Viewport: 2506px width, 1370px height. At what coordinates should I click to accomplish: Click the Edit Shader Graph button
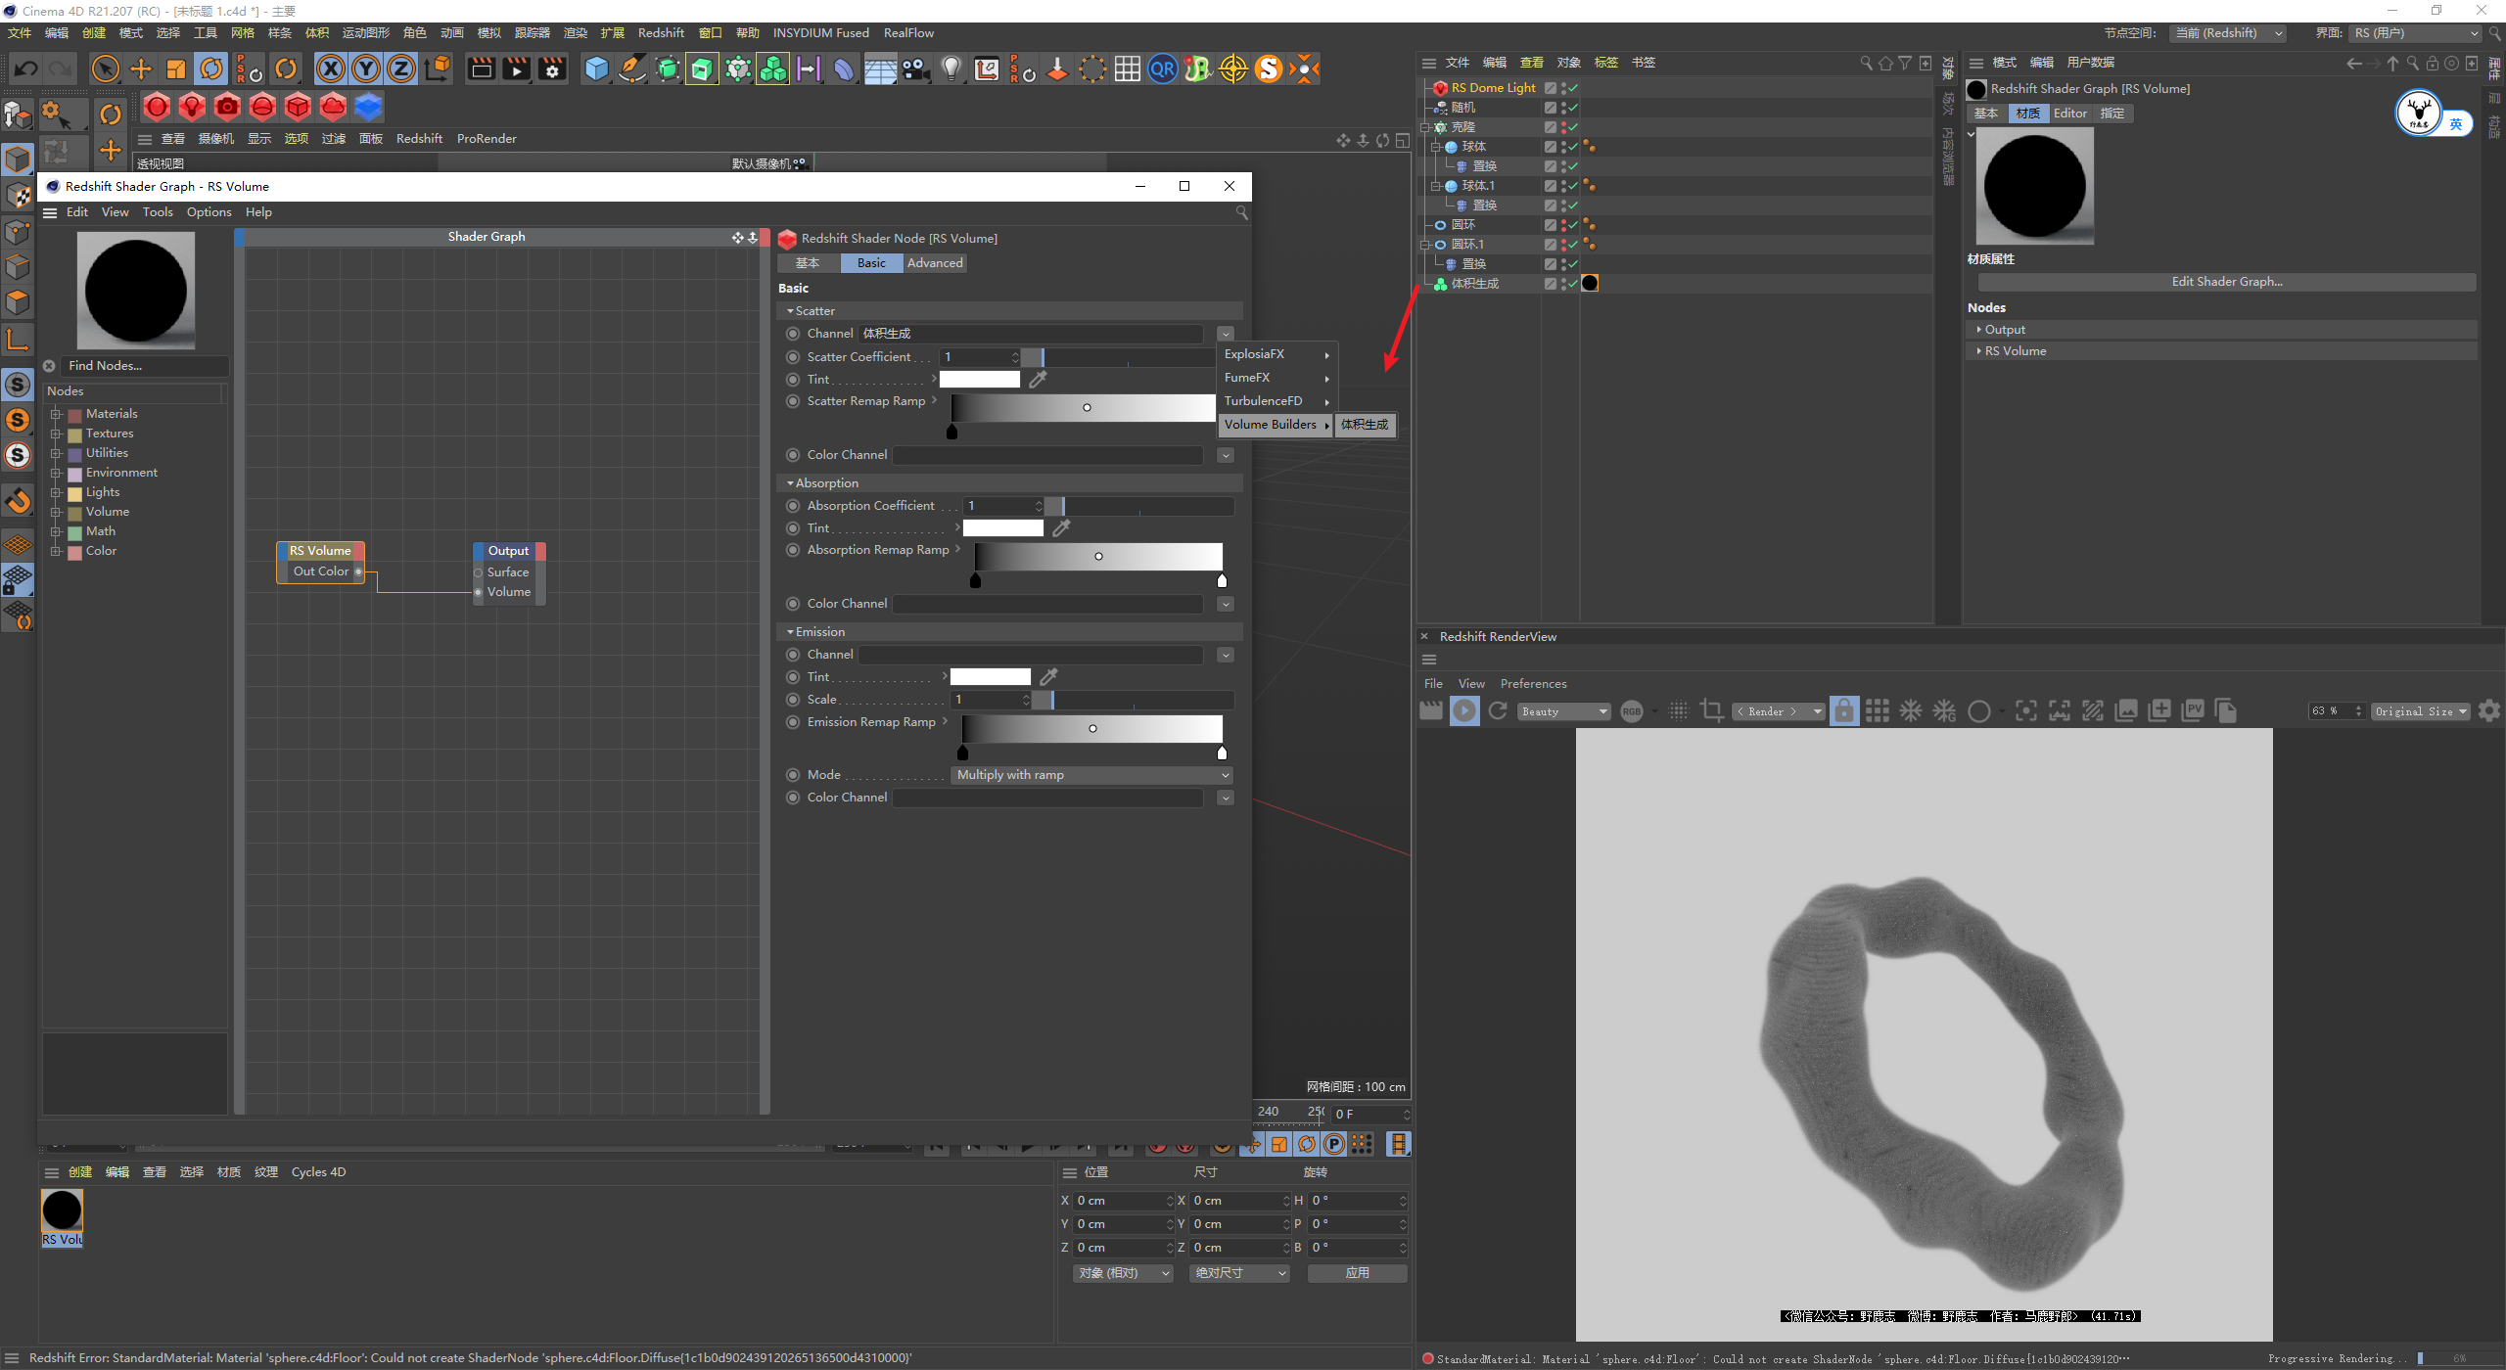(2226, 282)
